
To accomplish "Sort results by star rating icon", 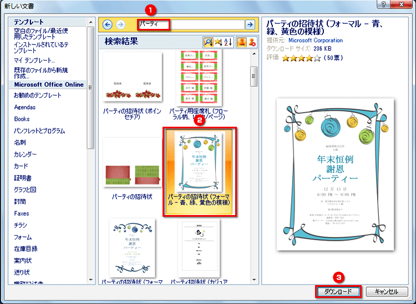I will (218, 42).
